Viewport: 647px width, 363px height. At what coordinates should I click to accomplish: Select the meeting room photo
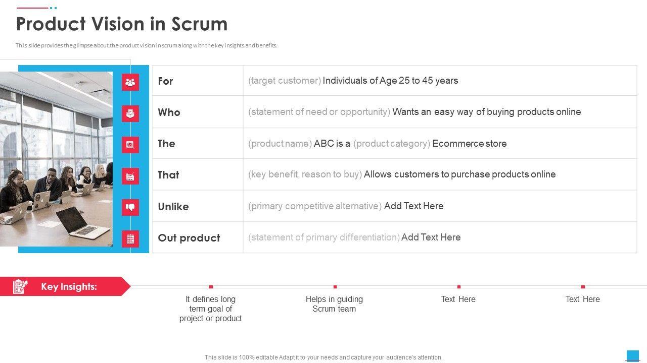click(56, 159)
